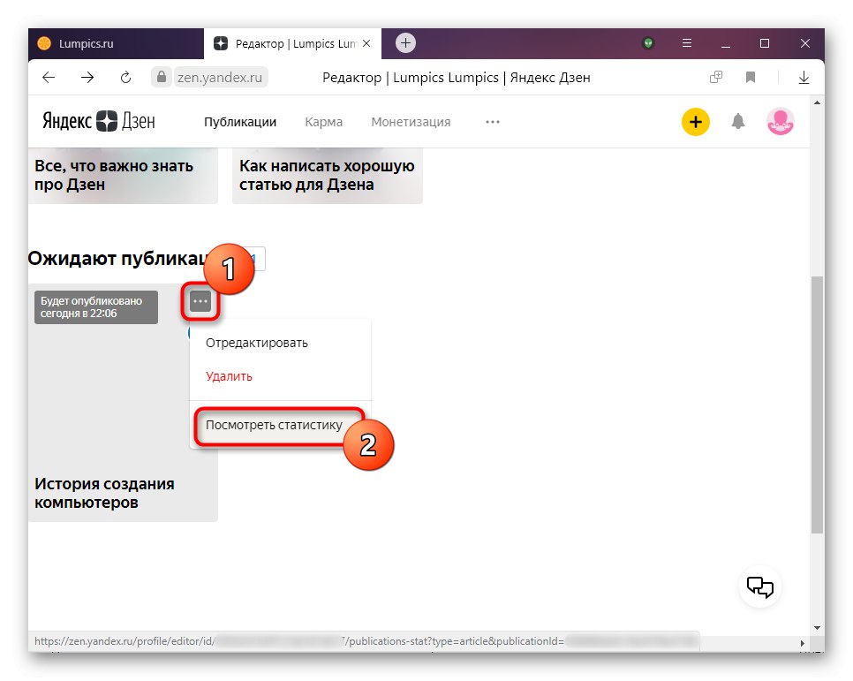Choose Отредактировать from the context menu
The width and height of the screenshot is (853, 681).
[x=257, y=343]
